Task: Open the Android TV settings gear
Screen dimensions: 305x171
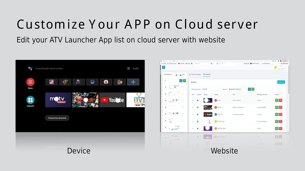Action: point(128,68)
